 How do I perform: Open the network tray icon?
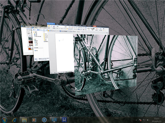(x=144, y=120)
